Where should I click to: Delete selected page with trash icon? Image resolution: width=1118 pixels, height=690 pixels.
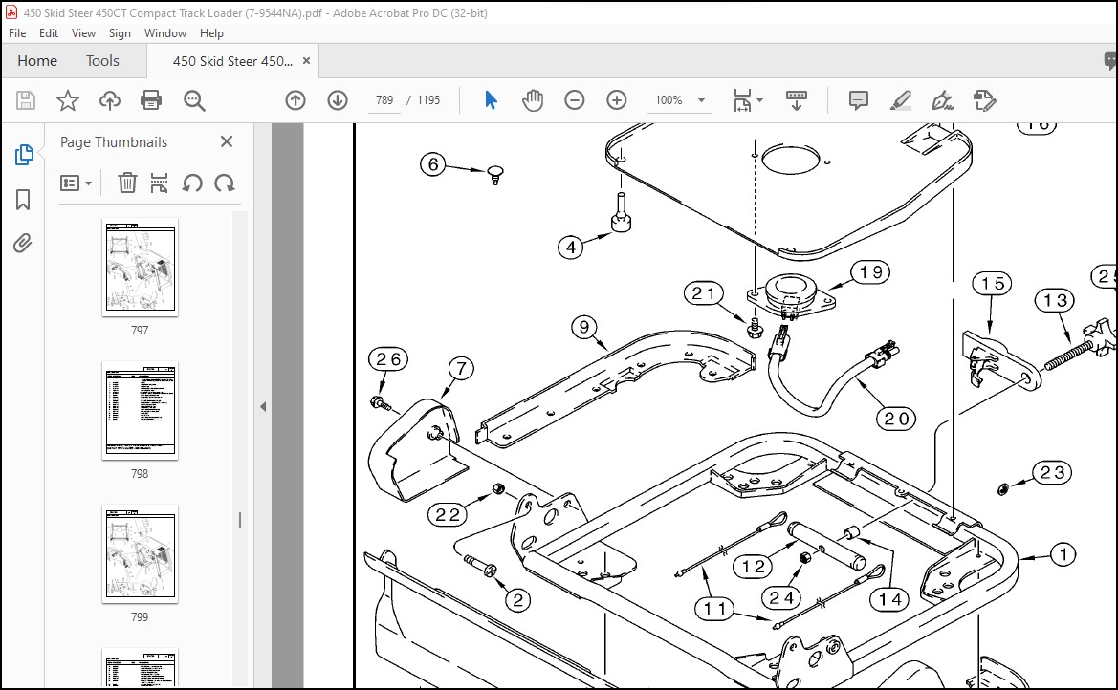(127, 183)
